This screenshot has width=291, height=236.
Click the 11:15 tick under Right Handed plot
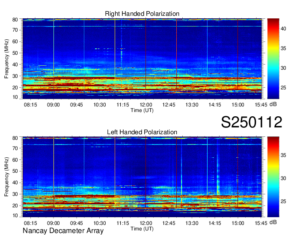pos(123,105)
